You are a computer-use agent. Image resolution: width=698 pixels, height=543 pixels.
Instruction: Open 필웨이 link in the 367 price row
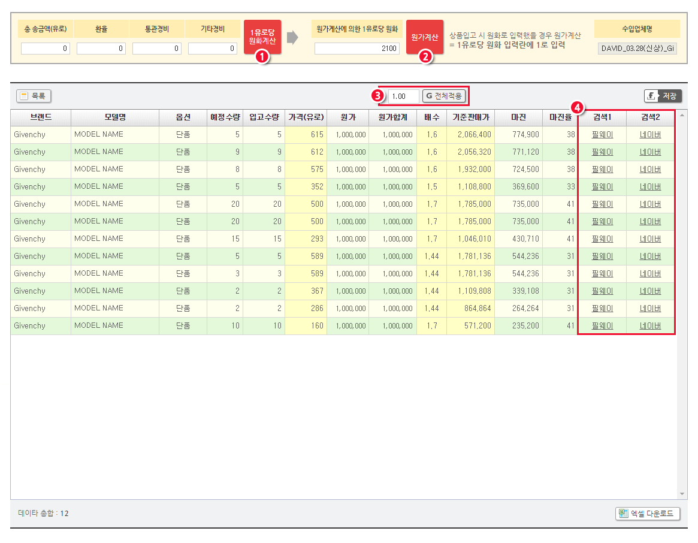coord(602,291)
